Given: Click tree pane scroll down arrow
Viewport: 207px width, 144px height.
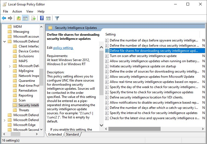Looking at the screenshot, I should (x=41, y=130).
